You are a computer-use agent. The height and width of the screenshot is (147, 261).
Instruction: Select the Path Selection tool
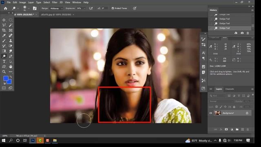coord(11,62)
